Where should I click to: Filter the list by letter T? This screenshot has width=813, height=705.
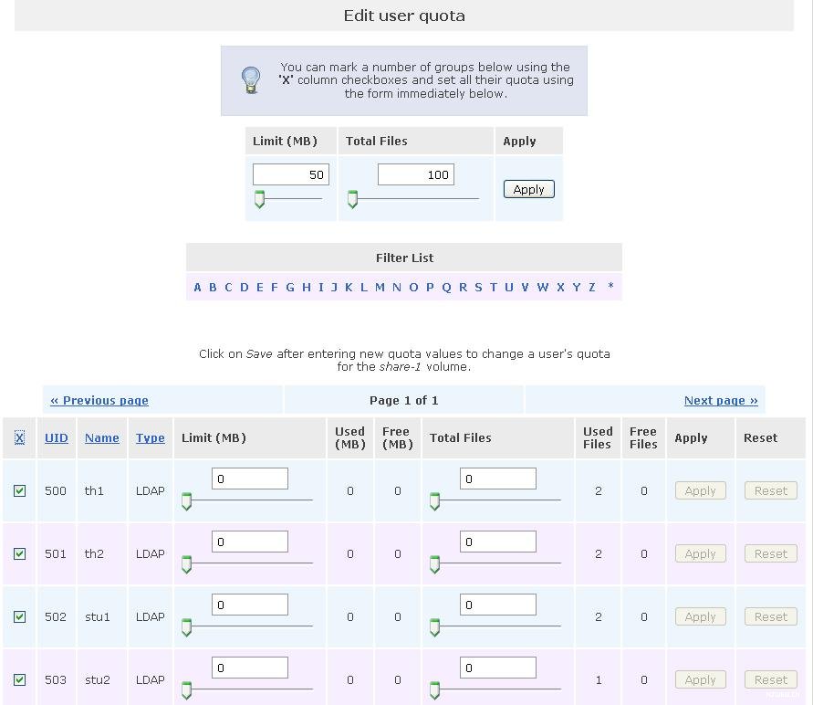coord(493,287)
